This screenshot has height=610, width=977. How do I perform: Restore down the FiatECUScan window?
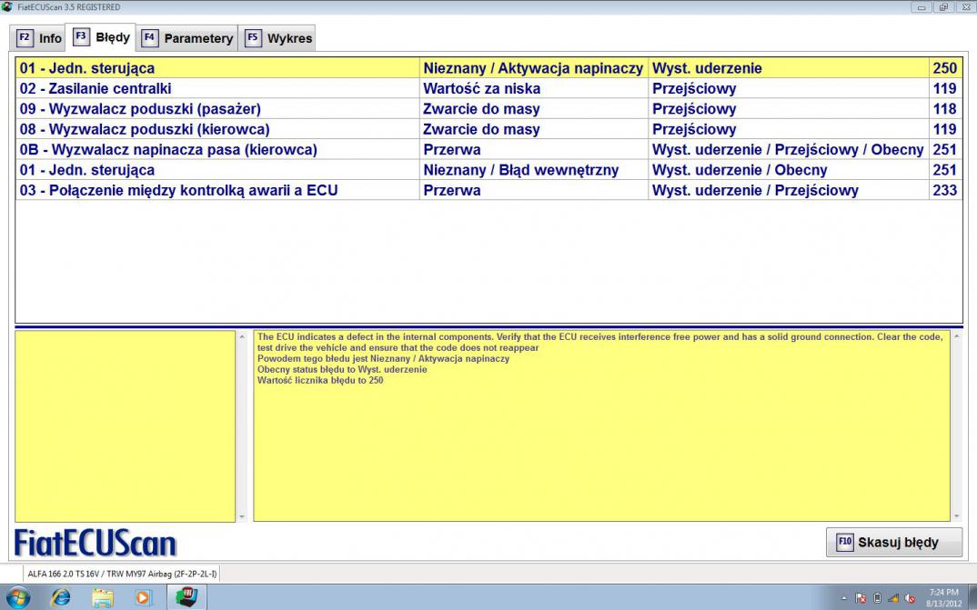[942, 7]
